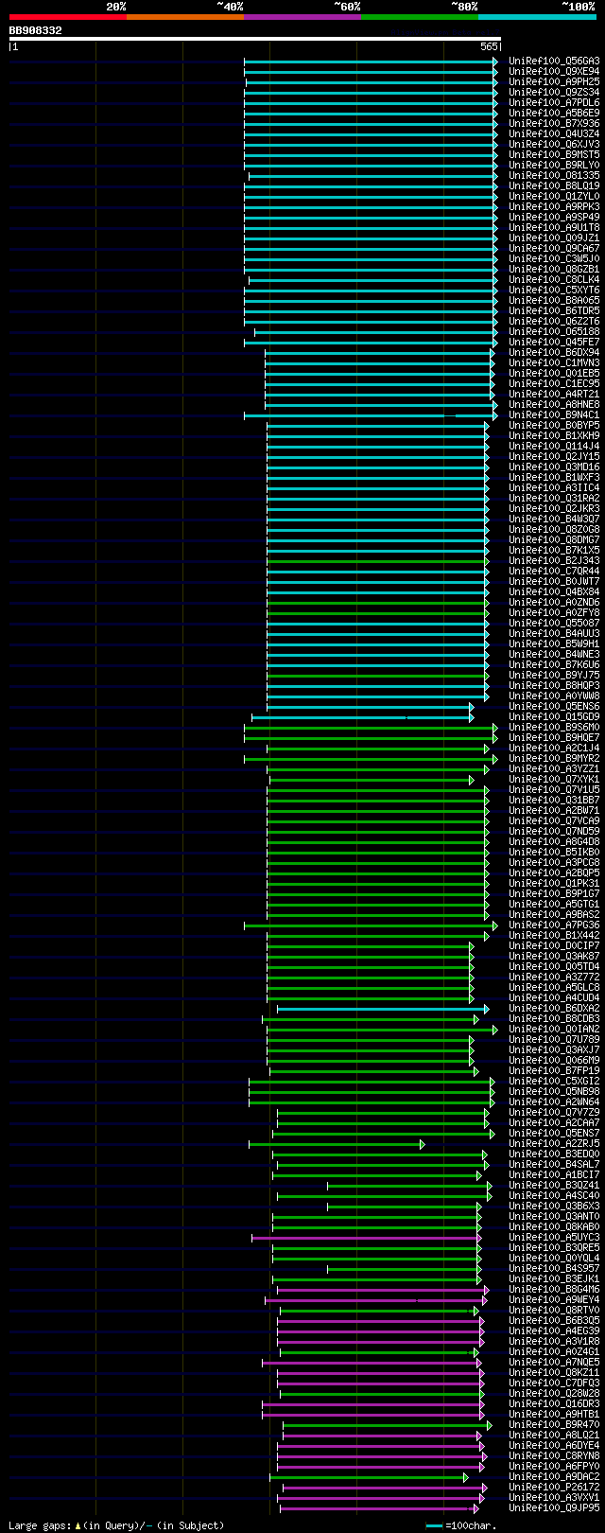
Task: Choose UniRef100_A9SP49 in the hit list
Action: click(554, 217)
